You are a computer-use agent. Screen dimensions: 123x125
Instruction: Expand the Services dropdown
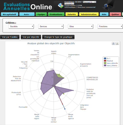tap(51, 26)
